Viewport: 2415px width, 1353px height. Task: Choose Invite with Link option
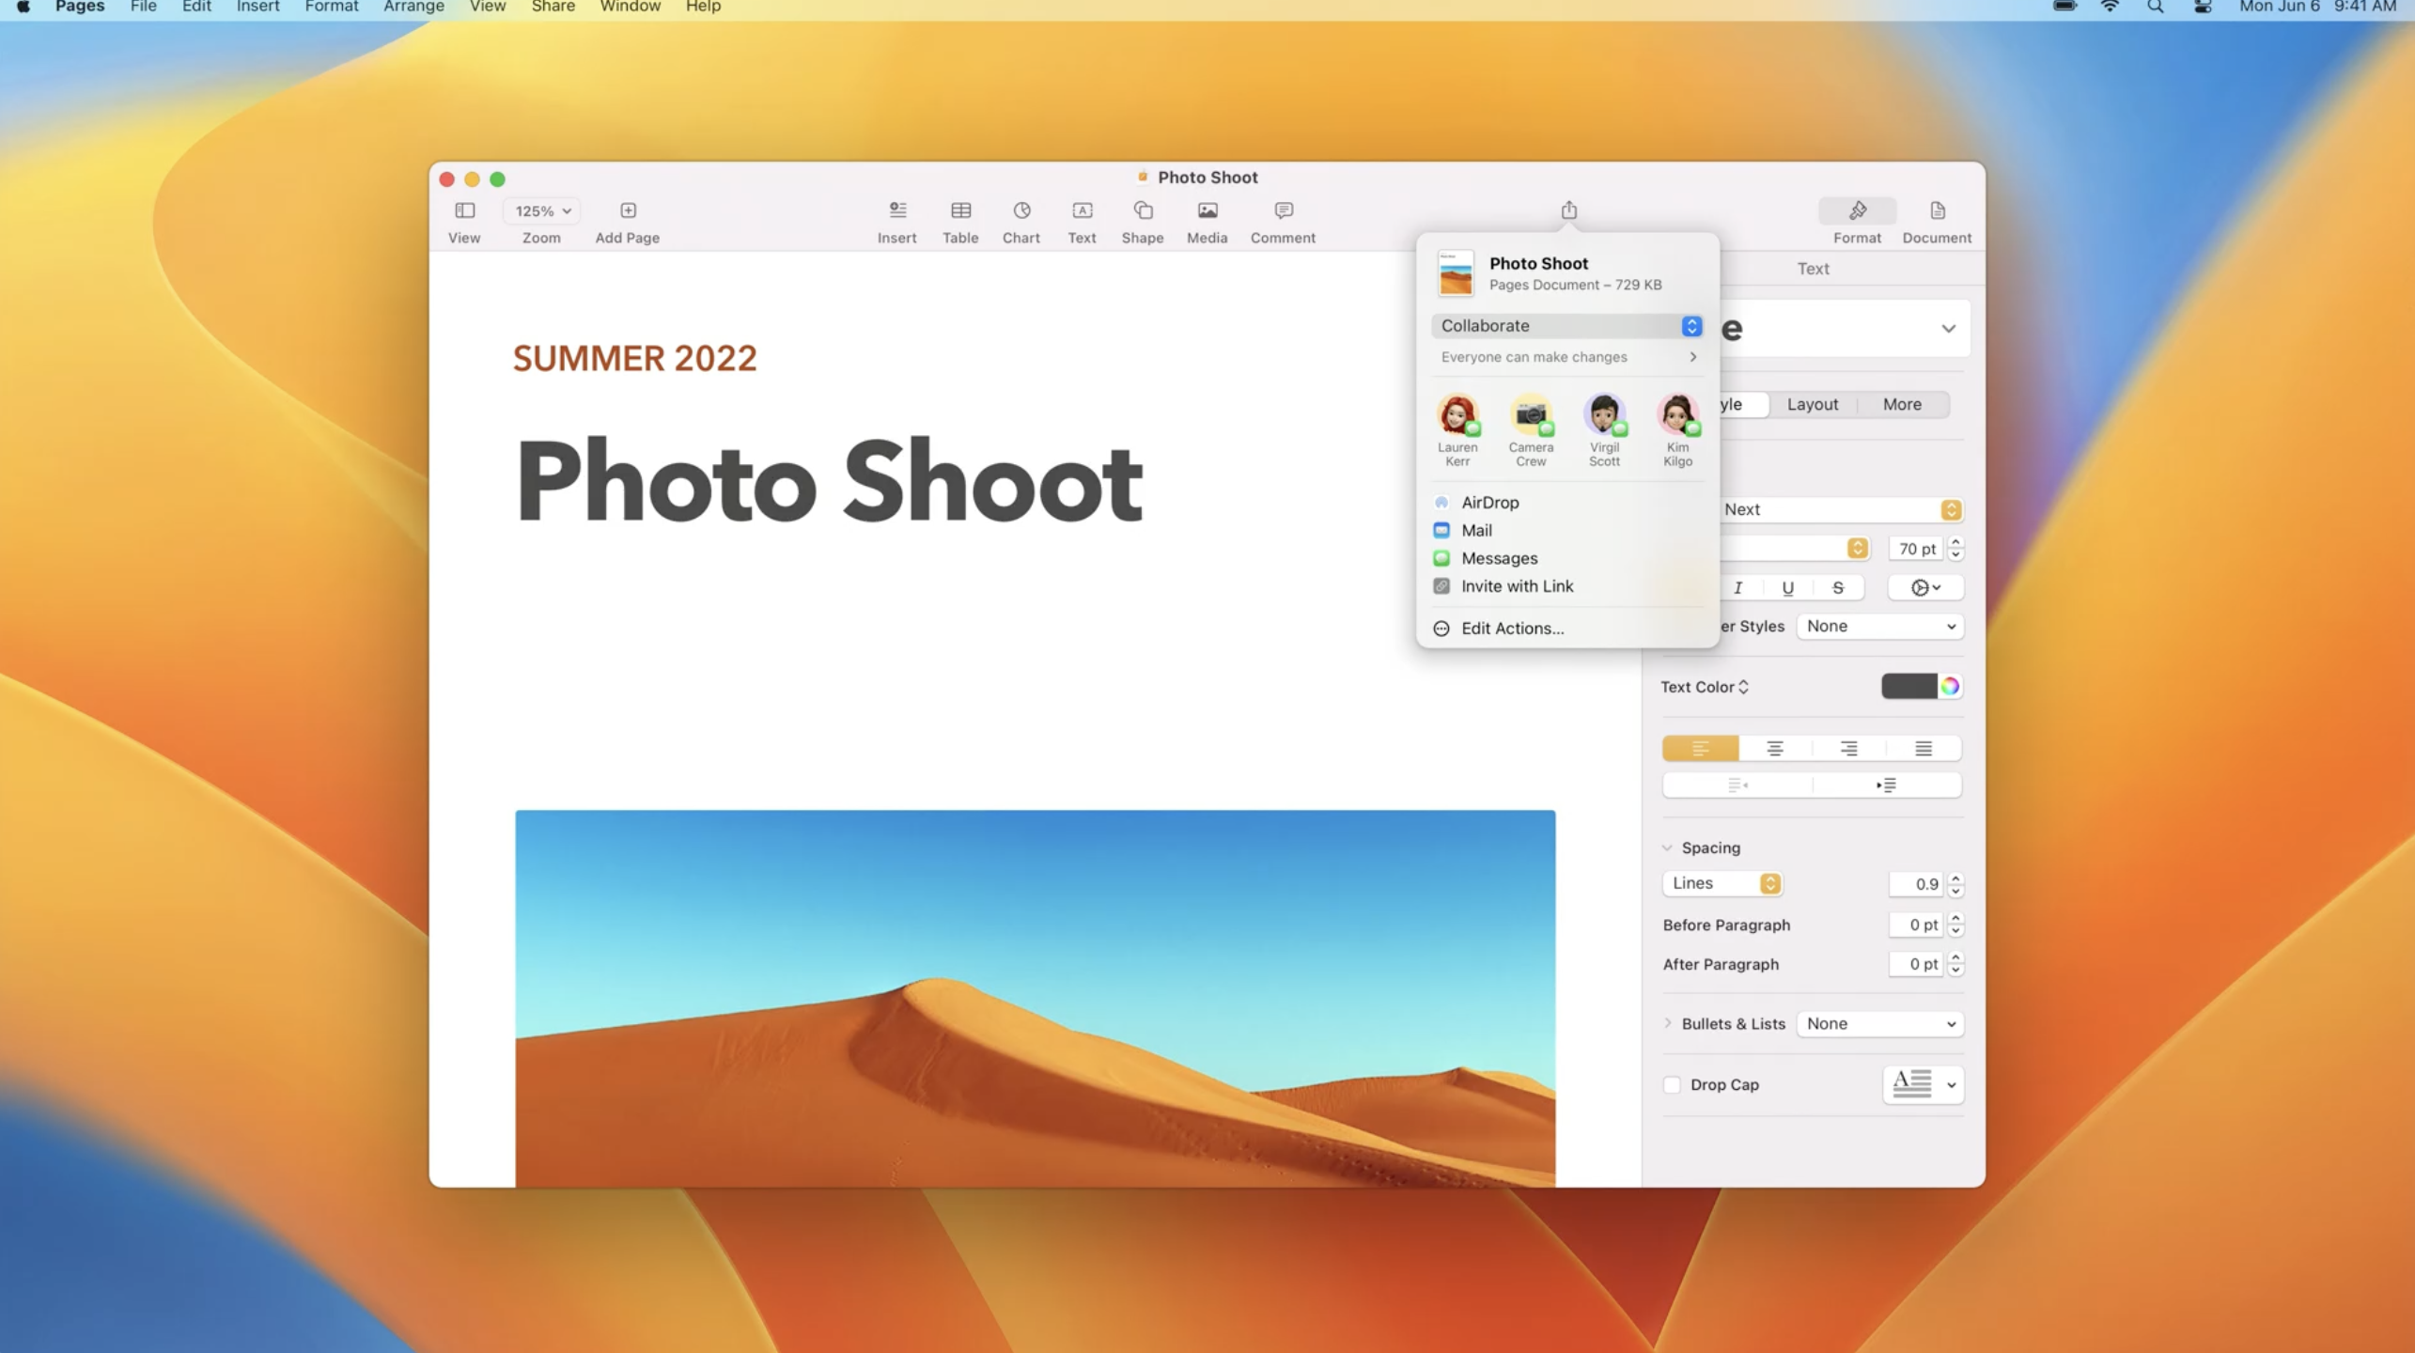coord(1516,586)
